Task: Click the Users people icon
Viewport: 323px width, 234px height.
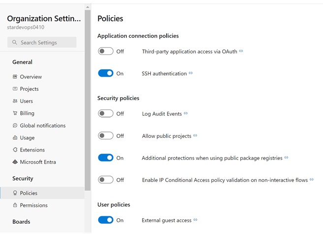Action: tap(15, 101)
